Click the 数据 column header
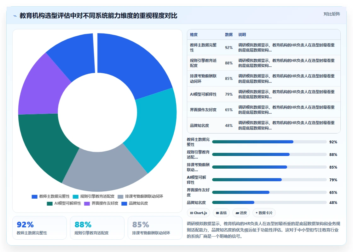 (229, 34)
